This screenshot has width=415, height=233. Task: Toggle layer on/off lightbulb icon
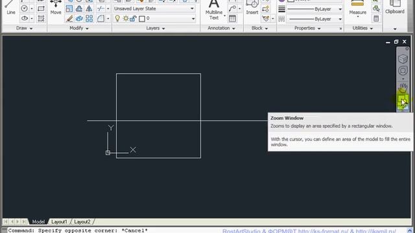pos(117,19)
